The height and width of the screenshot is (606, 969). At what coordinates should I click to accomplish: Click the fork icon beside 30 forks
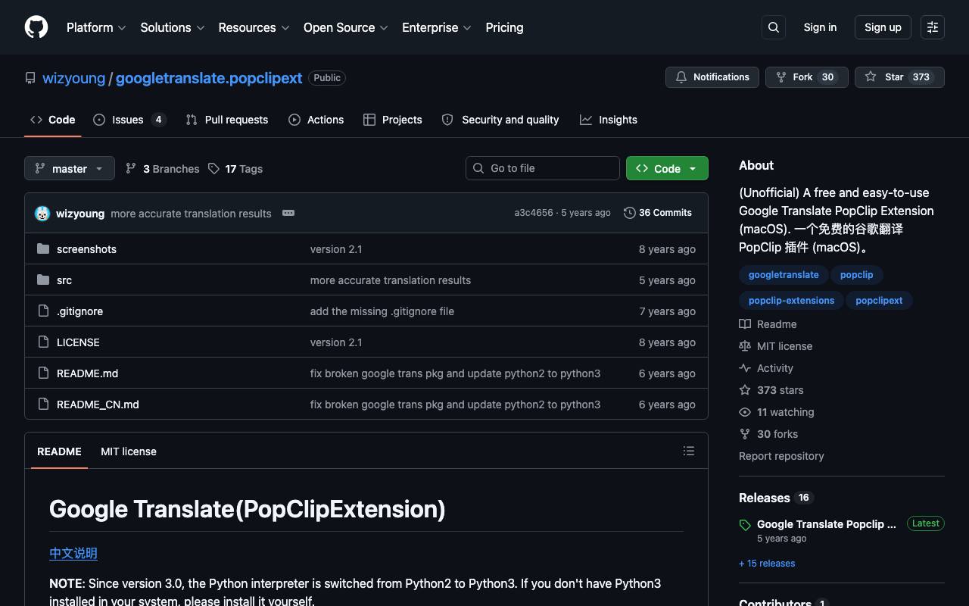click(x=745, y=434)
